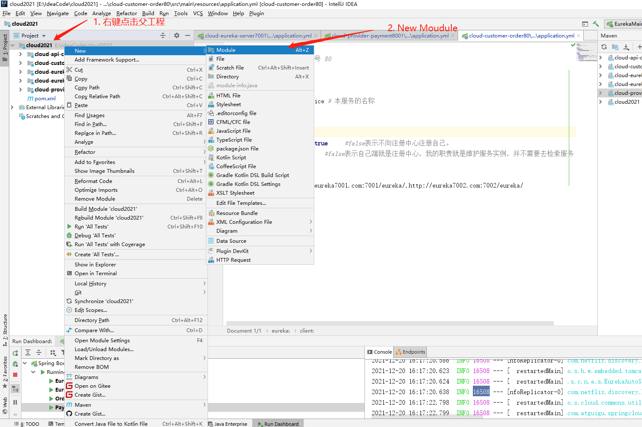642x427 pixels.
Task: Click the Build Project hammer icon
Action: (596, 24)
